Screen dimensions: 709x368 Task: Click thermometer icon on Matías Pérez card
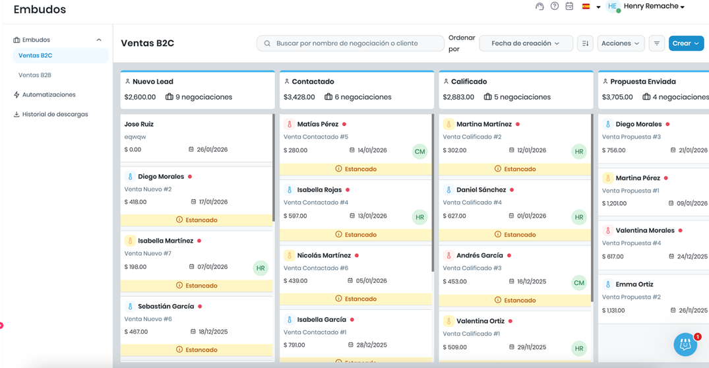tap(290, 125)
